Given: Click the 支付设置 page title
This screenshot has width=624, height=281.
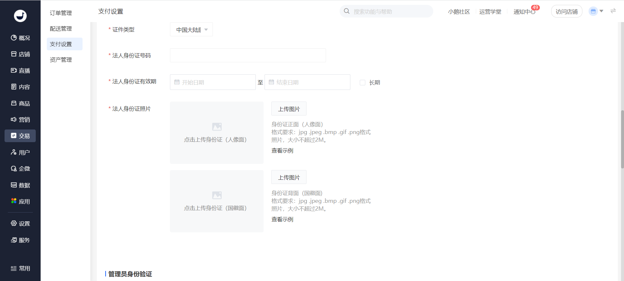Looking at the screenshot, I should click(x=111, y=11).
